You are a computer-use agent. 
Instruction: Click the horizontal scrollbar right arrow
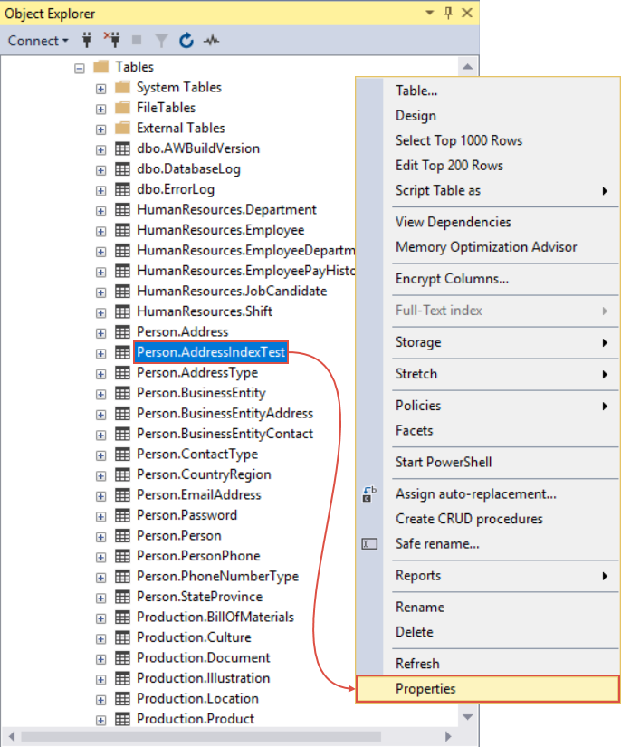[x=448, y=736]
